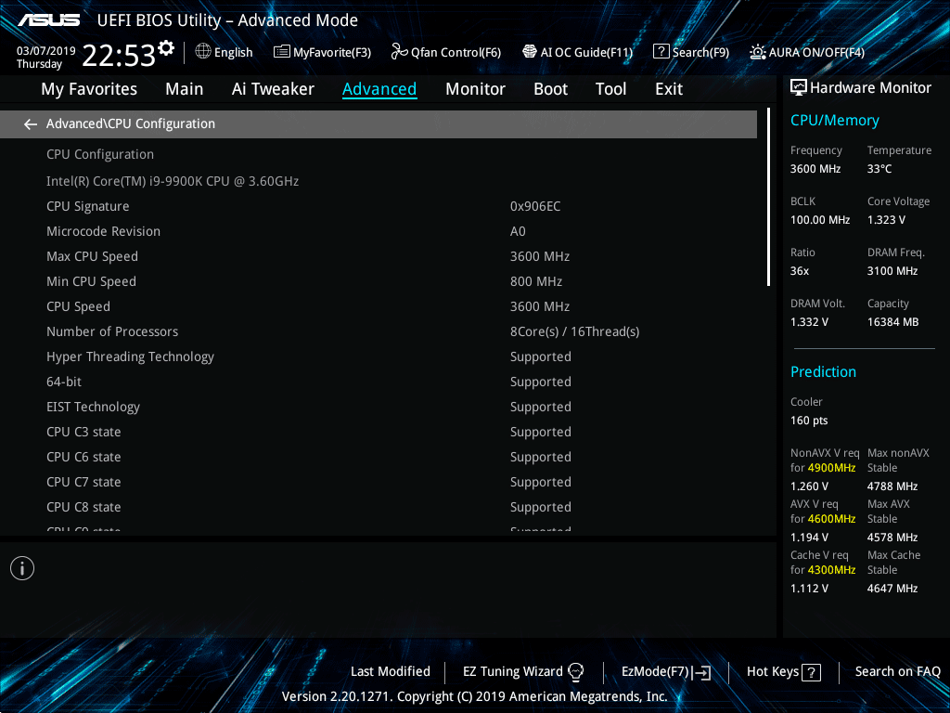Open MyFavorite(F3) from the top bar
The height and width of the screenshot is (713, 950).
click(322, 52)
